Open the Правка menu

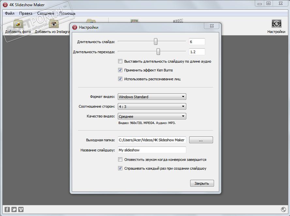tap(26, 13)
